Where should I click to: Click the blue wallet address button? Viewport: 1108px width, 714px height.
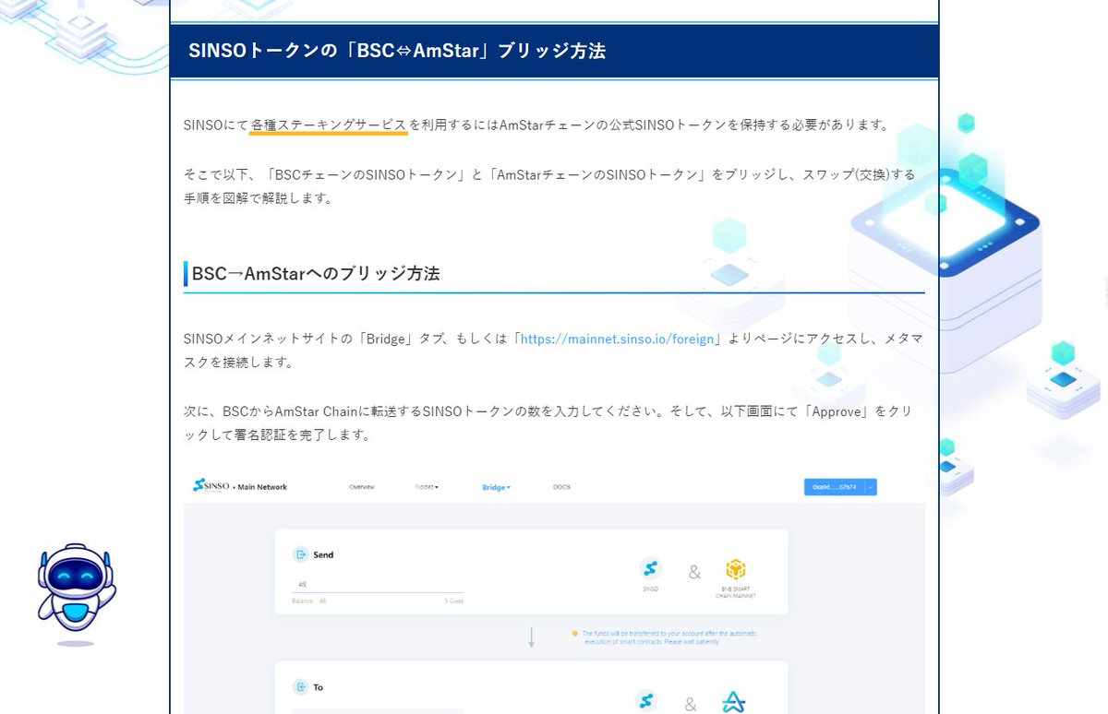(x=835, y=487)
